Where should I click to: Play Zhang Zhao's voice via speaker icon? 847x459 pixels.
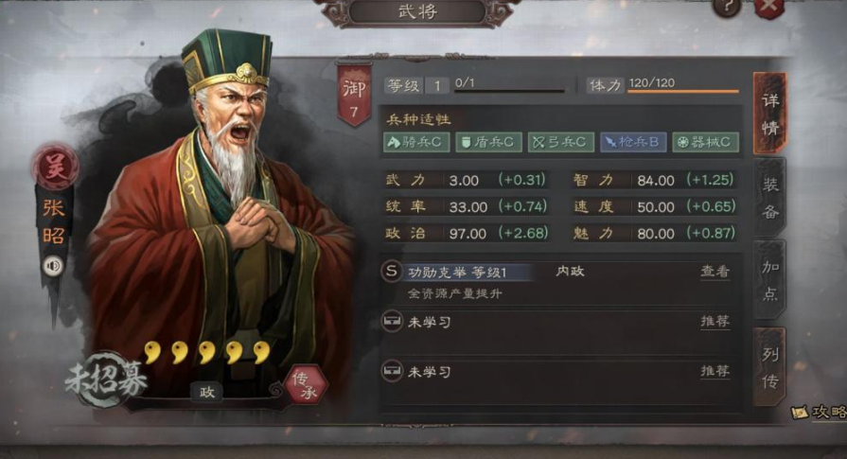click(x=52, y=266)
